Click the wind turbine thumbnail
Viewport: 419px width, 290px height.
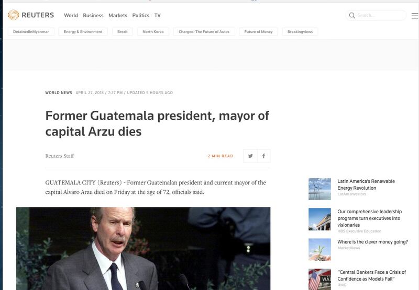point(319,189)
